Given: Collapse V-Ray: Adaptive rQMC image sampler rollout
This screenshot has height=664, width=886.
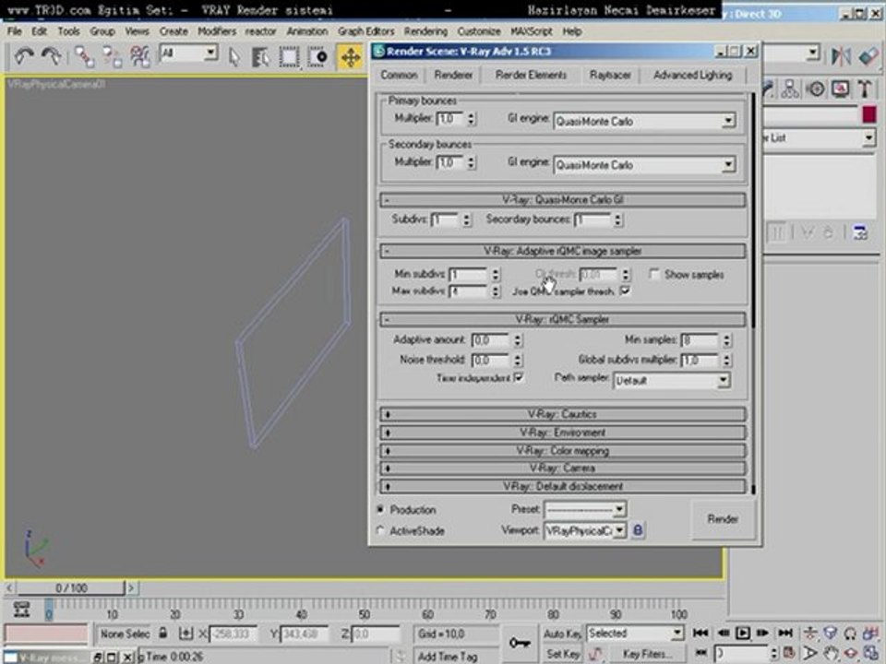Looking at the screenshot, I should (x=562, y=251).
